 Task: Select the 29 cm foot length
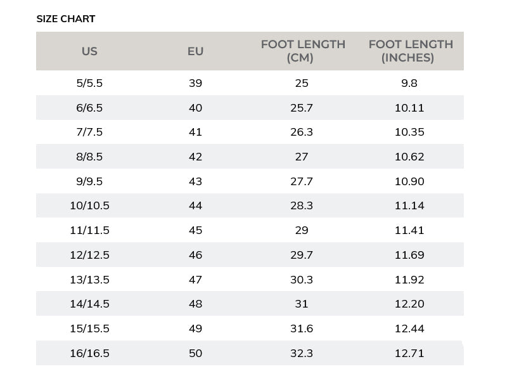click(302, 230)
